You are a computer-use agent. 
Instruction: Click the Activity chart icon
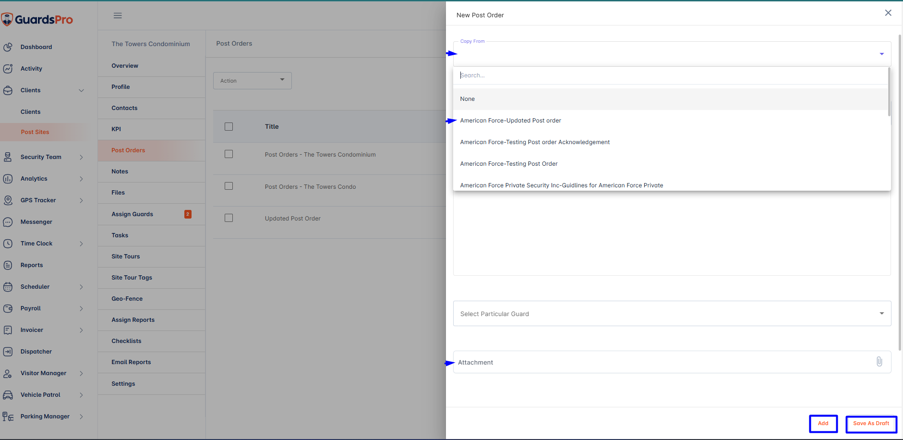click(8, 69)
